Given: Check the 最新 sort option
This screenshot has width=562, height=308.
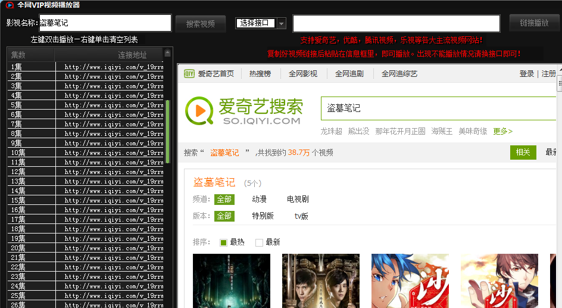Looking at the screenshot, I should coord(259,242).
